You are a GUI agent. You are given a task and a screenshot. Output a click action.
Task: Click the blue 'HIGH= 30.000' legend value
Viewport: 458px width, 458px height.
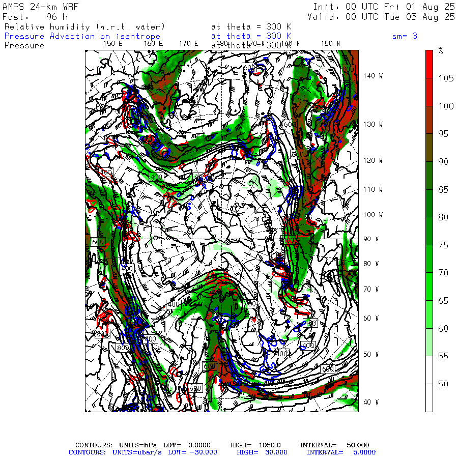point(262,452)
